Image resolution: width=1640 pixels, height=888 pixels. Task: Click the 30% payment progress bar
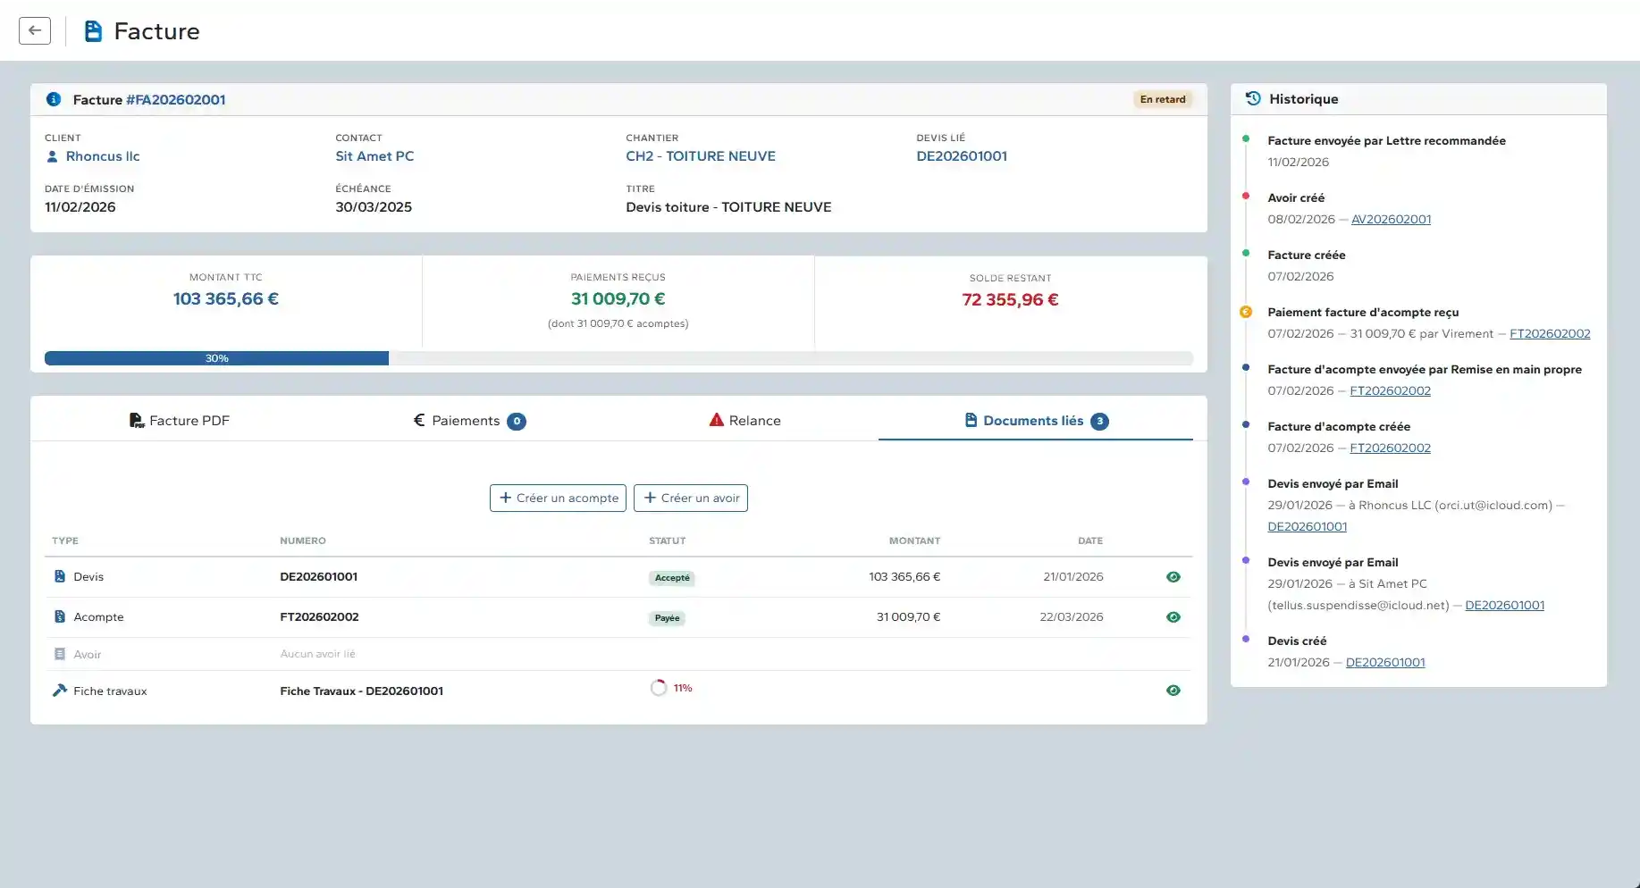click(216, 358)
